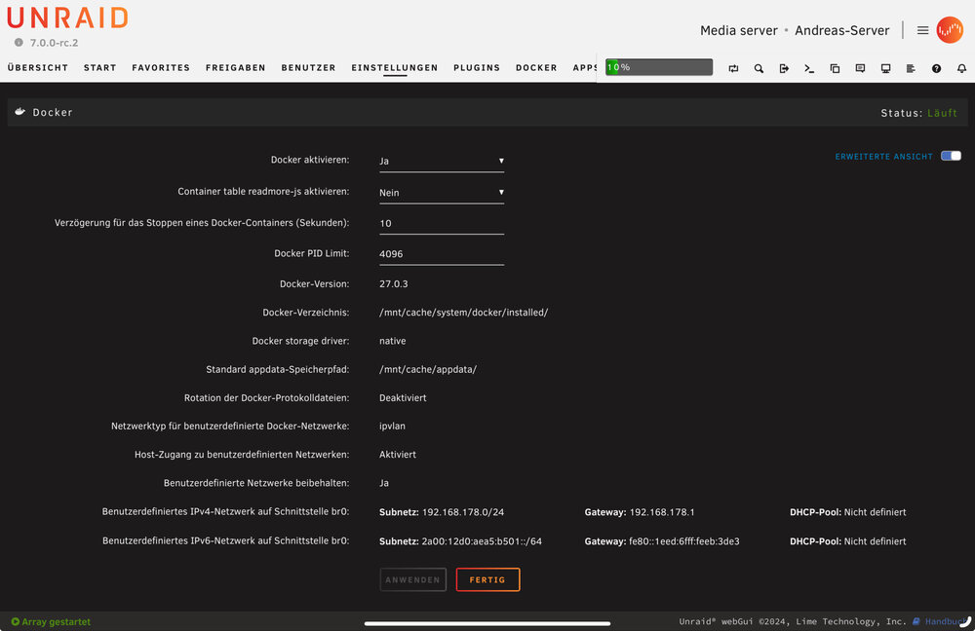Click the Docker PID Limit field
Image resolution: width=975 pixels, height=631 pixels.
442,254
